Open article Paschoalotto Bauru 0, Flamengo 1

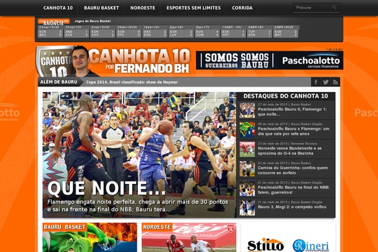pos(292,112)
